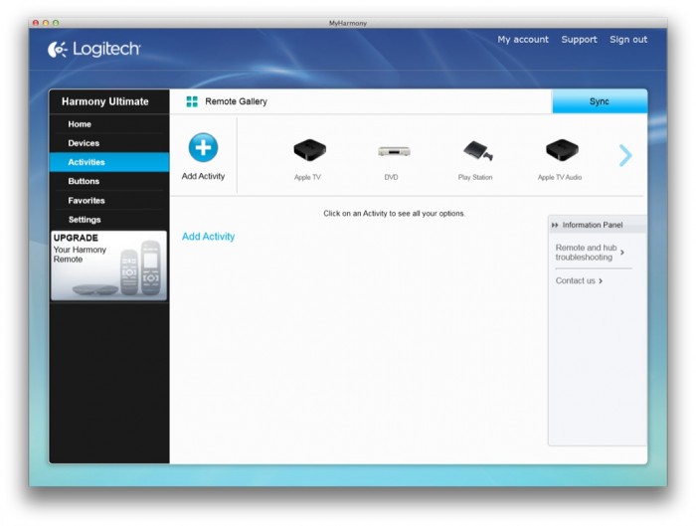Image resolution: width=696 pixels, height=526 pixels.
Task: Click the Logitech logo
Action: click(x=93, y=49)
